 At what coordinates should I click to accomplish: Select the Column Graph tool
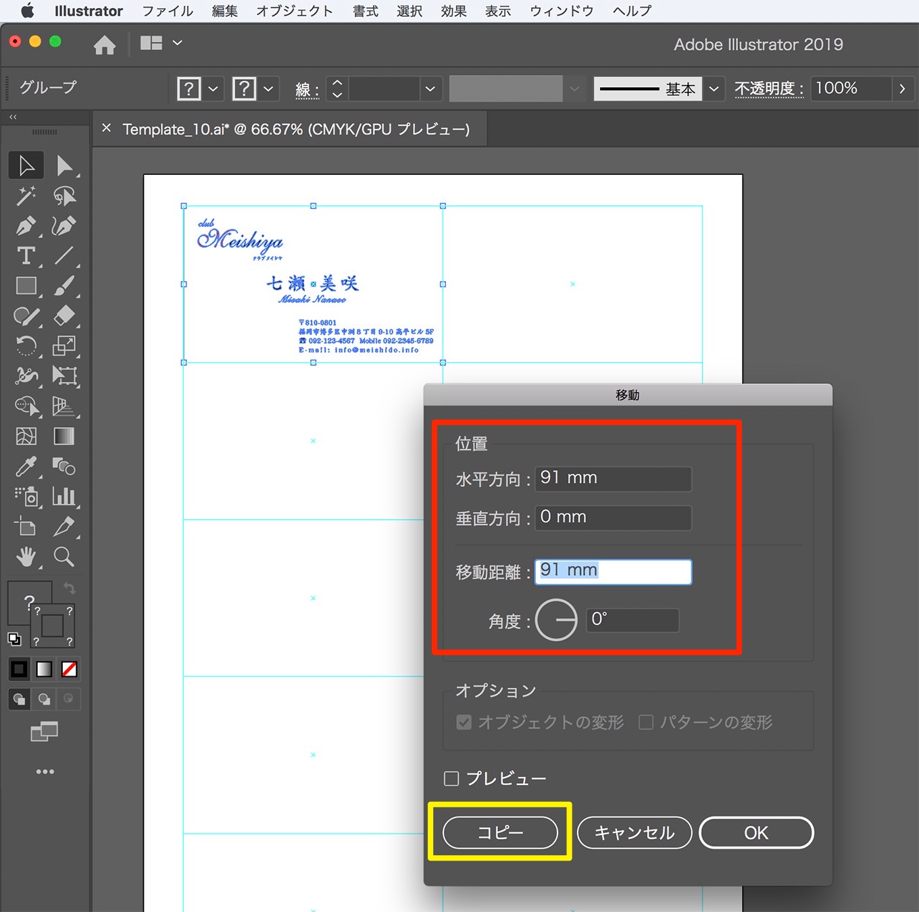(x=64, y=497)
